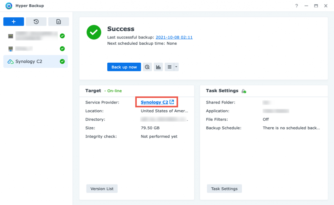334x205 pixels.
Task: Click the large green Success checkmark icon
Action: click(94, 32)
